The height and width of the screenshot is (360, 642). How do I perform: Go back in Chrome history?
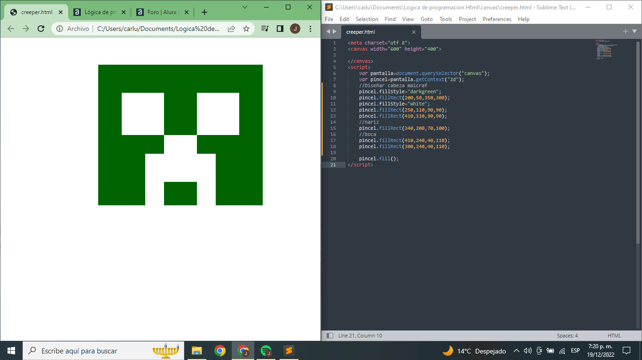[x=11, y=29]
